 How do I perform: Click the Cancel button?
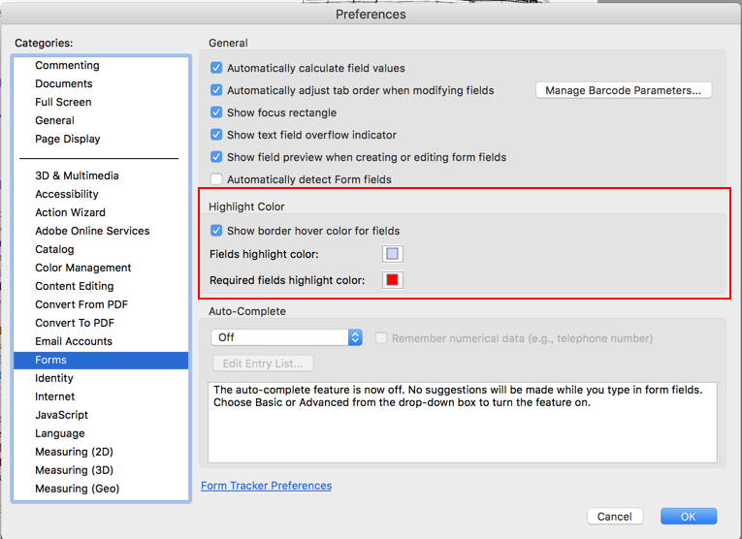tap(615, 517)
